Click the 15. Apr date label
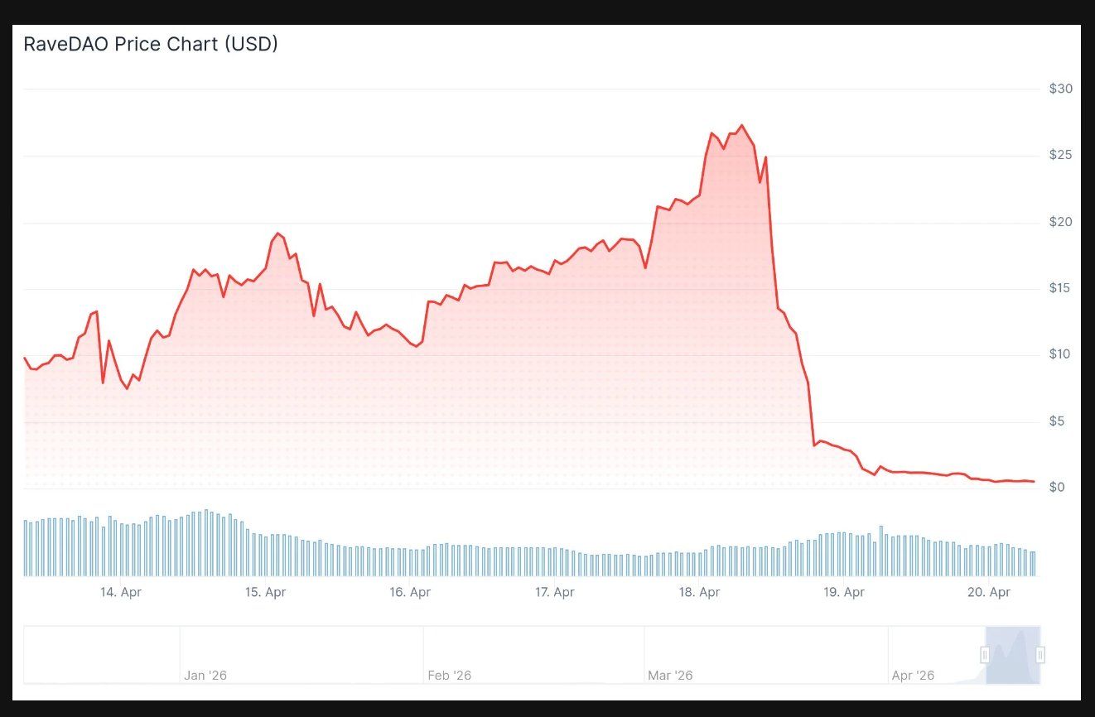The height and width of the screenshot is (717, 1095). point(265,592)
